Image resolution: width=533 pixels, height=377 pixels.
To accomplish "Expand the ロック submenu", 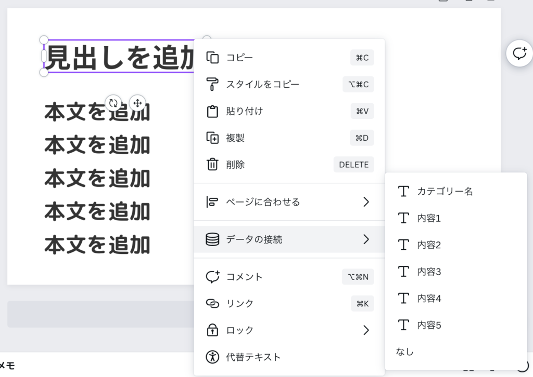I will click(365, 330).
